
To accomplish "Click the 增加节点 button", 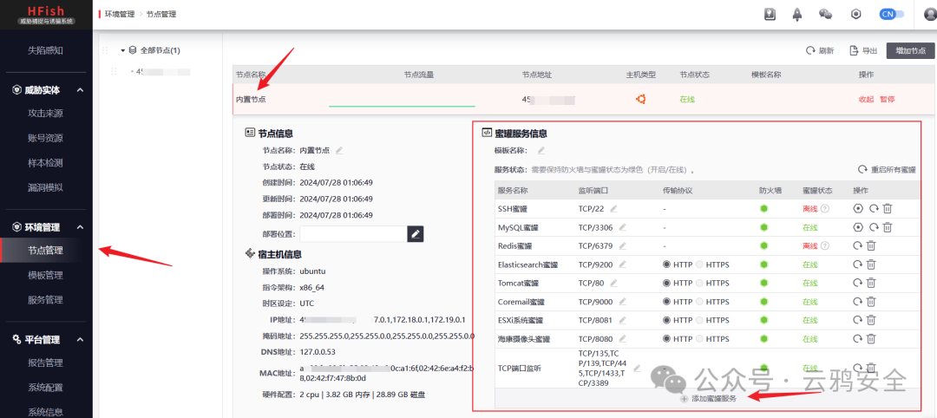I will click(x=910, y=51).
